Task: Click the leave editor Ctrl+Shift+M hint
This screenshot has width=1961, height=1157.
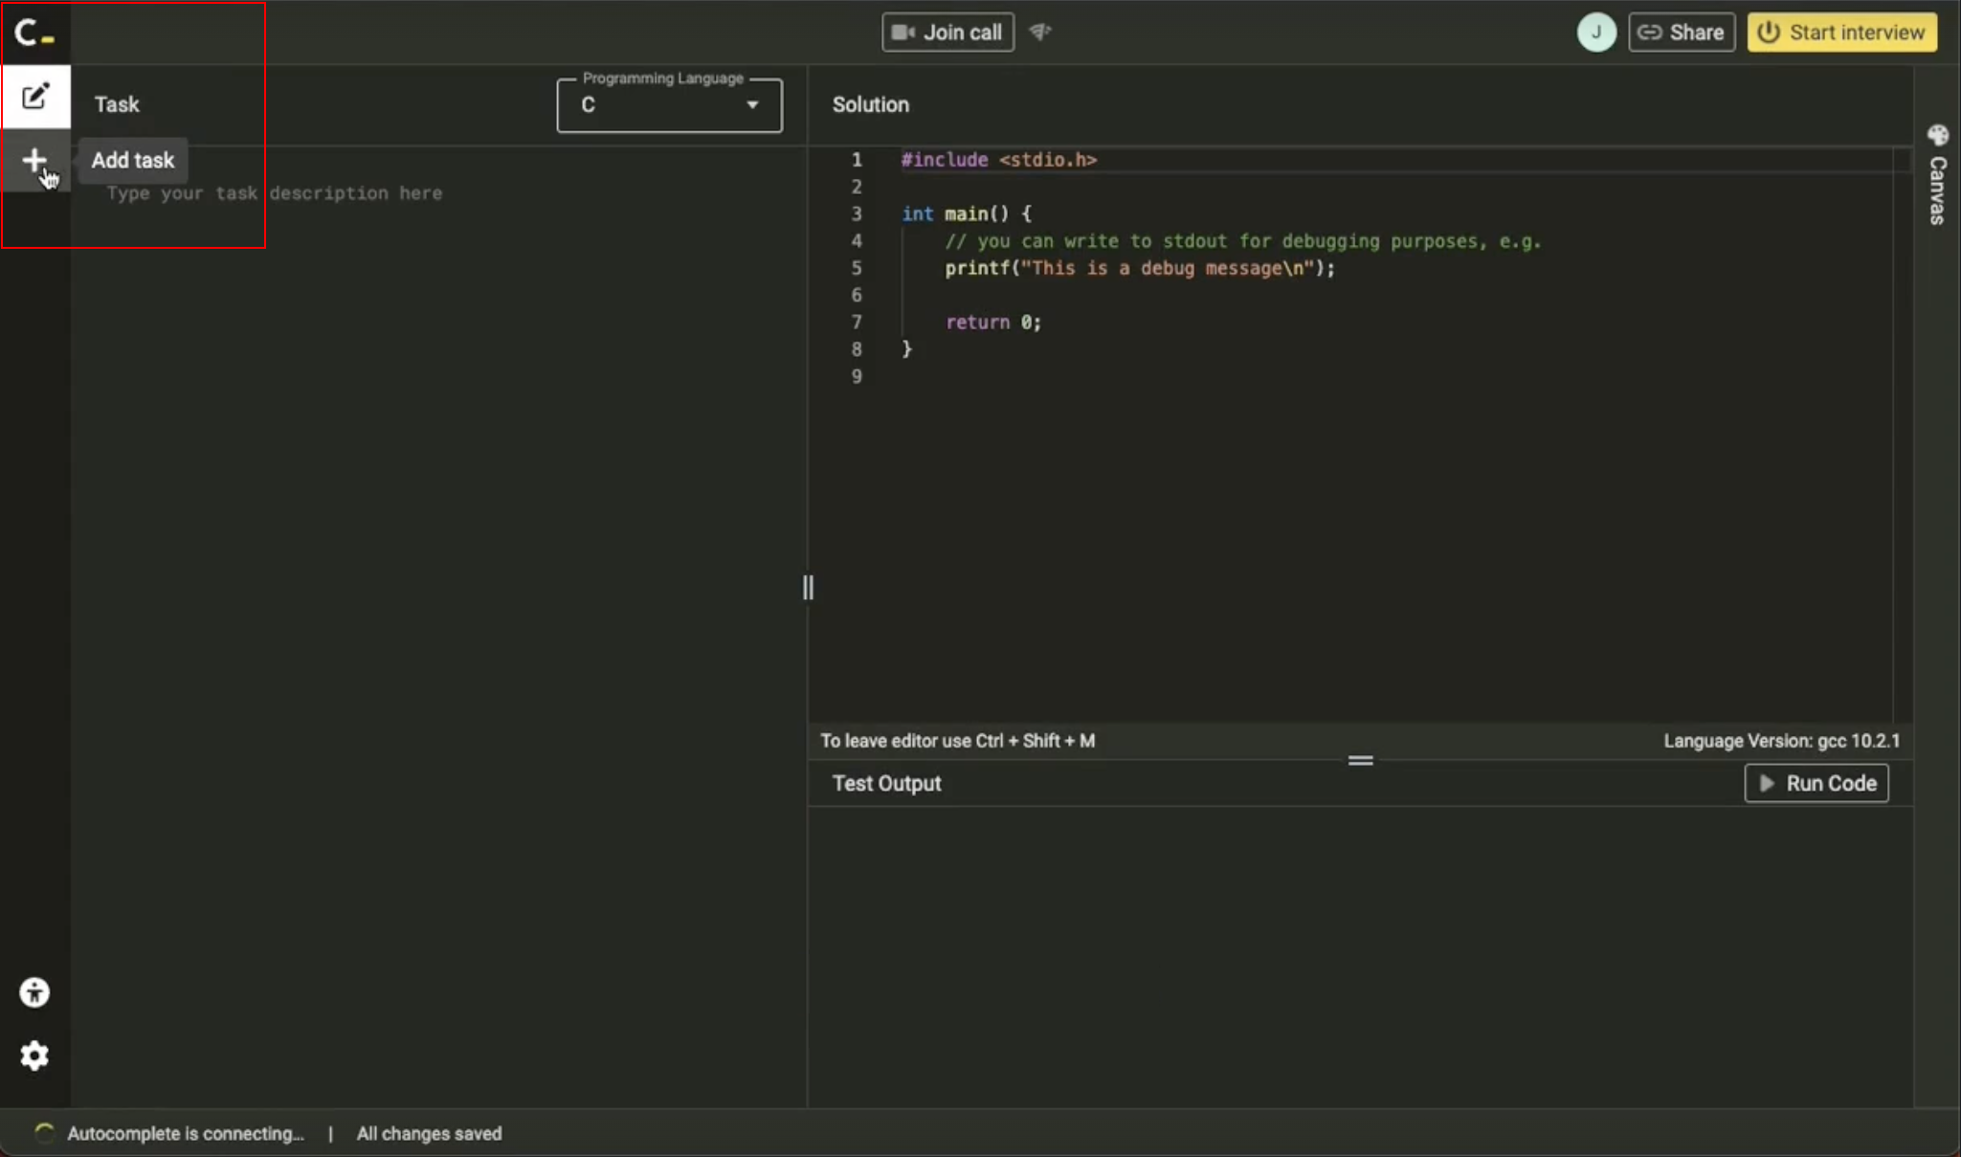Action: [958, 741]
